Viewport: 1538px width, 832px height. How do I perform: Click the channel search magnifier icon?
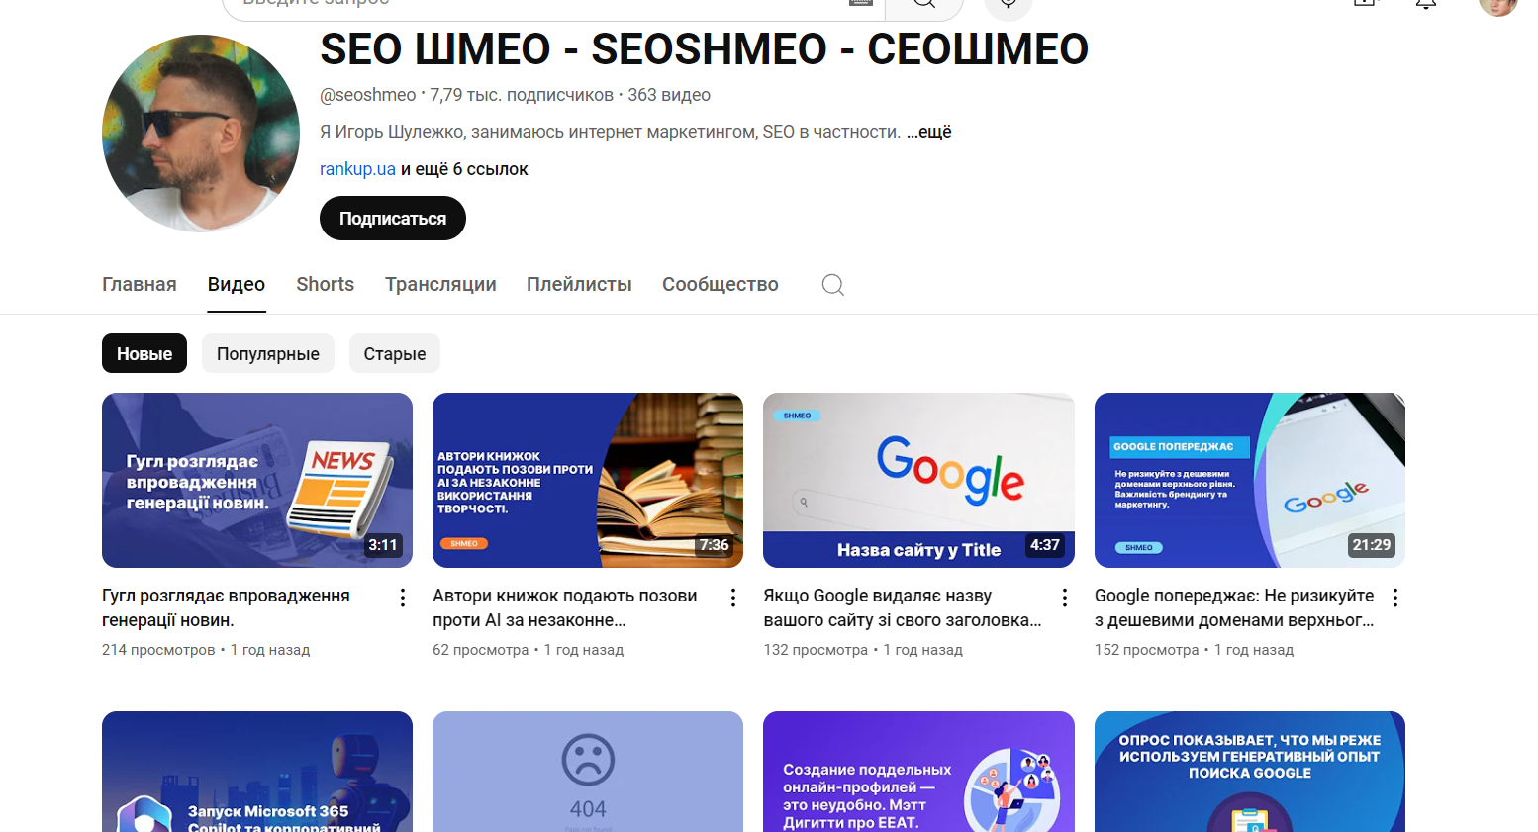(833, 285)
